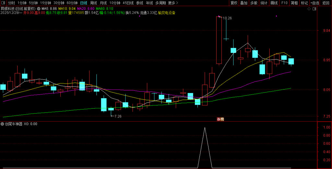Open the 画线 drawing tools
Viewport: 332px width, 169px height.
pyautogui.click(x=274, y=3)
